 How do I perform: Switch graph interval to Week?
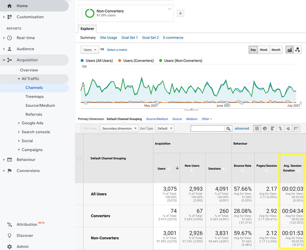click(263, 50)
